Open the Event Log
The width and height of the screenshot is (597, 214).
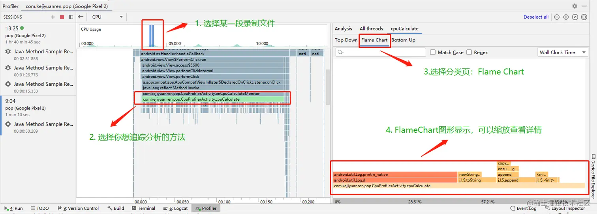coord(523,208)
